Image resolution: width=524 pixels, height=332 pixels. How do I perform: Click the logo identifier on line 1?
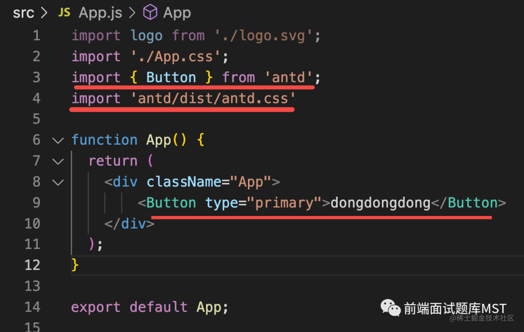147,36
